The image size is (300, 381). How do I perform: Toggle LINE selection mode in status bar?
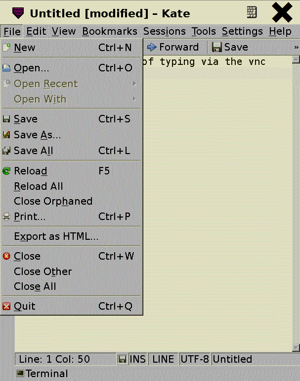tap(163, 359)
